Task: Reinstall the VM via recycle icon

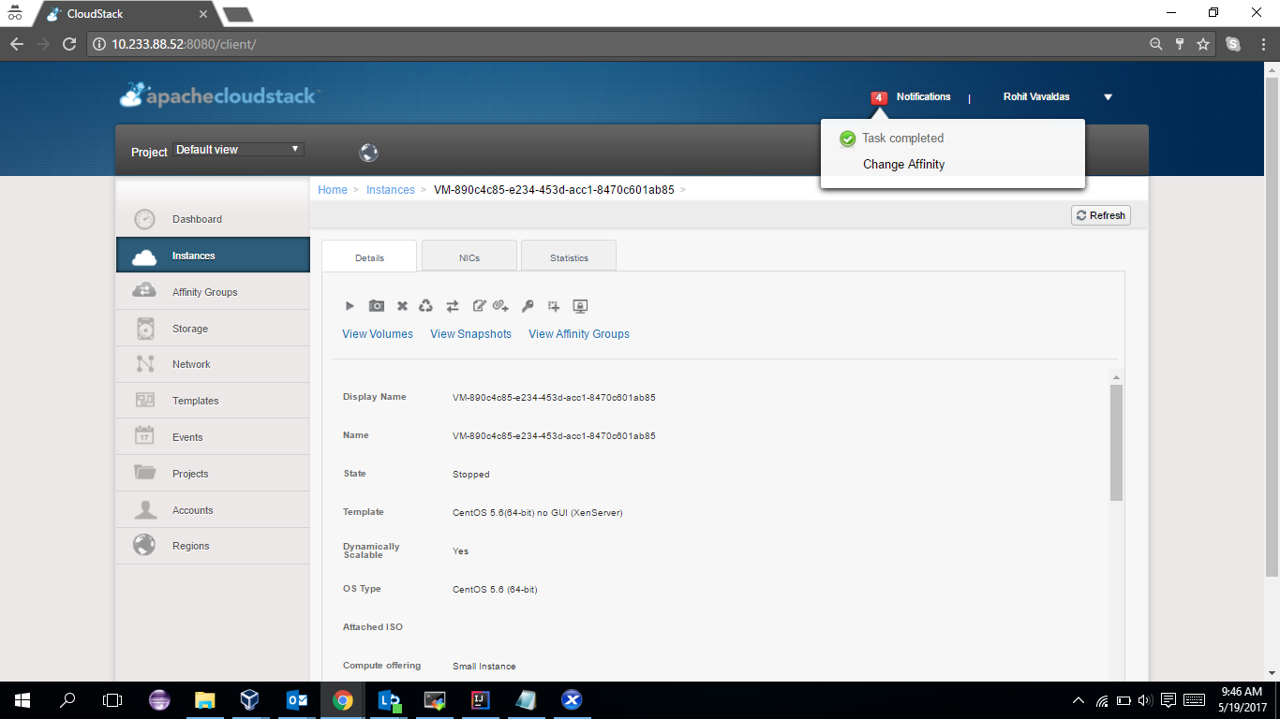Action: tap(426, 306)
